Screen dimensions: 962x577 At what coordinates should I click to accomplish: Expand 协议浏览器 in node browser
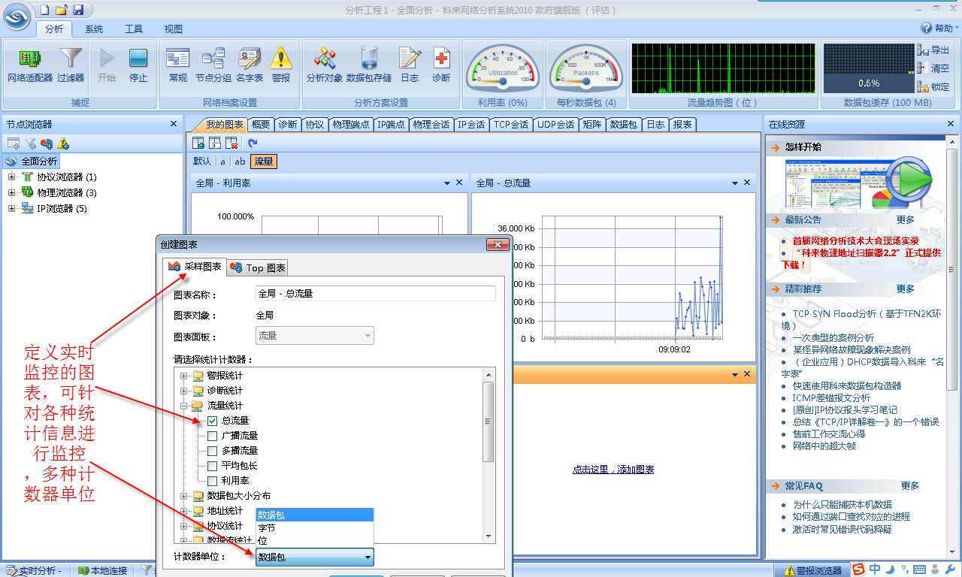click(x=12, y=177)
